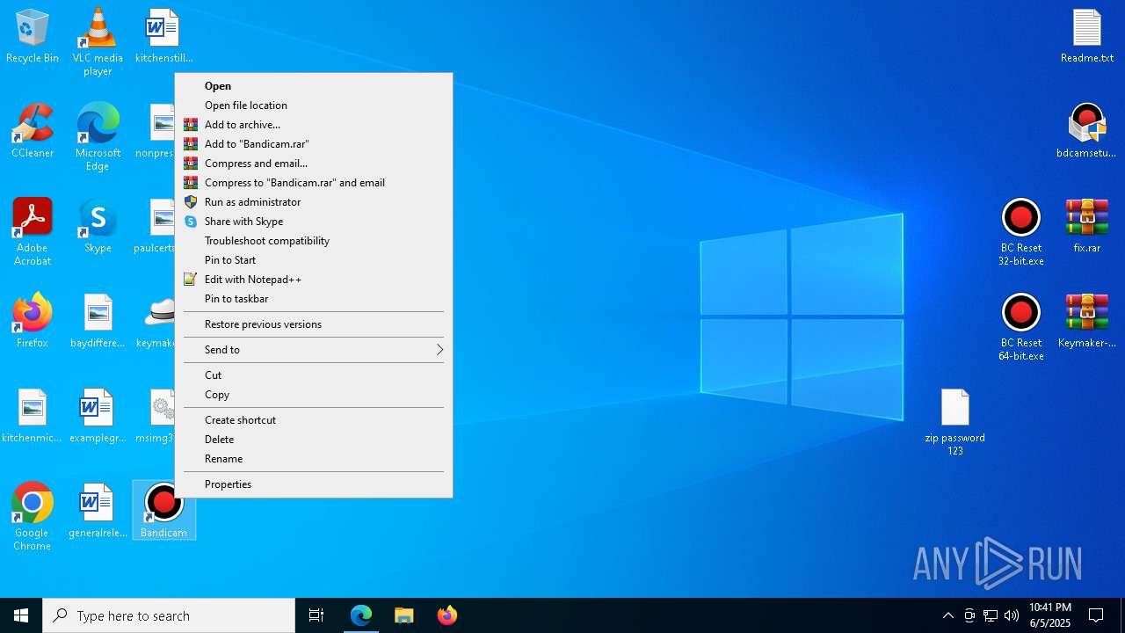Select the Google Chrome desktop shortcut
Image resolution: width=1125 pixels, height=633 pixels.
click(33, 516)
